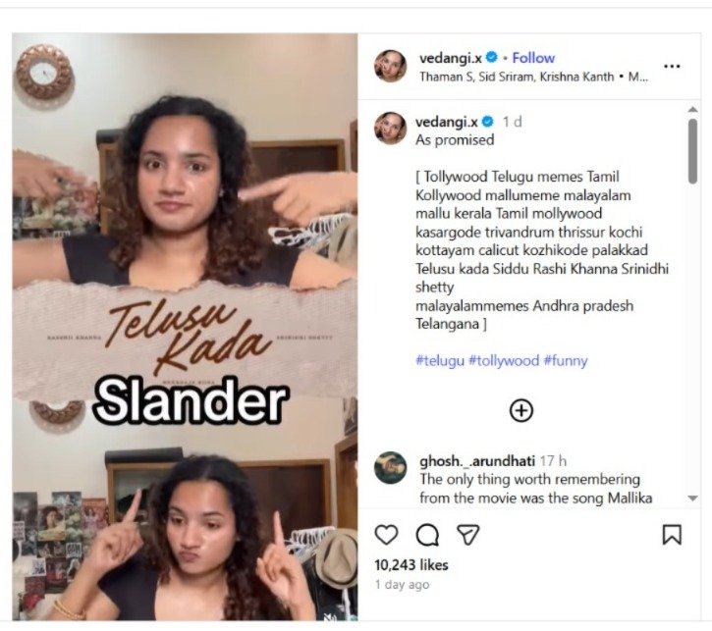Open the three-dot more options menu
Viewport: 712px width, 631px height.
[x=672, y=66]
